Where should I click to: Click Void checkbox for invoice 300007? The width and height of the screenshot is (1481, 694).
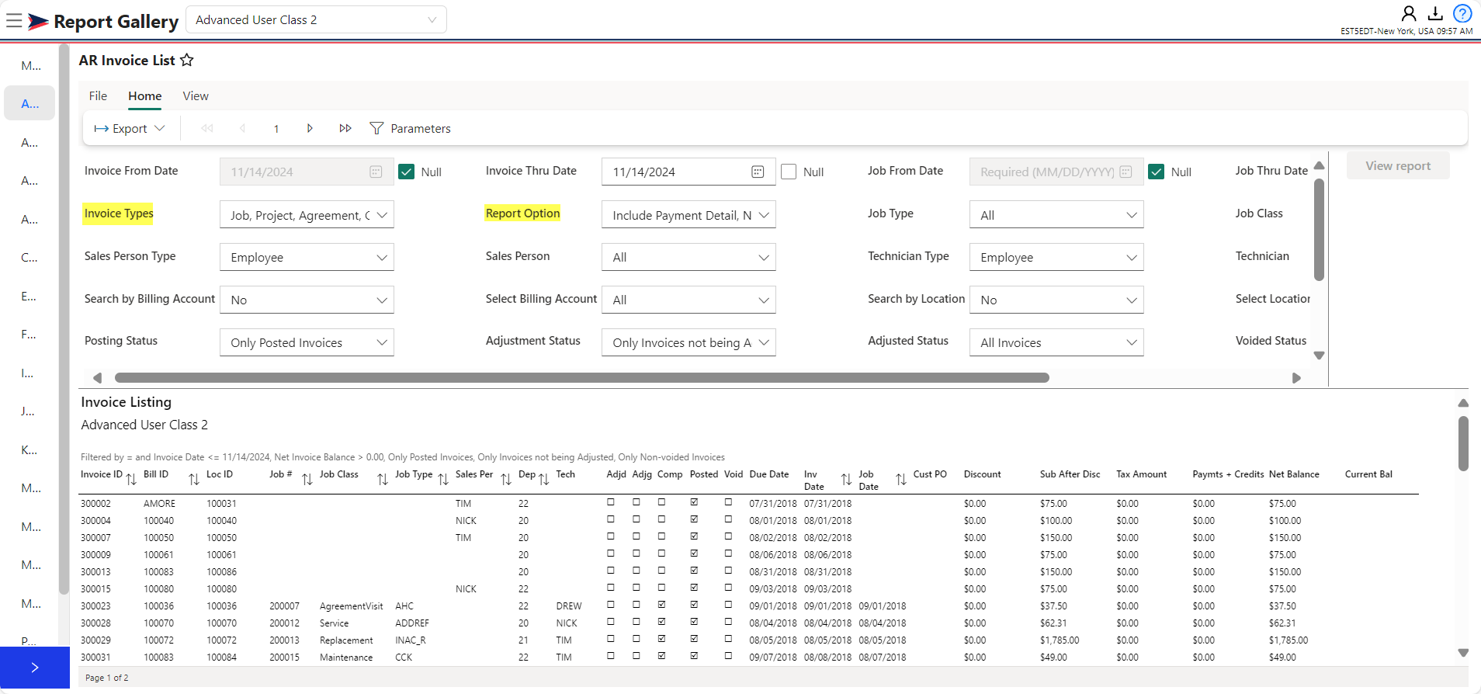pos(728,536)
